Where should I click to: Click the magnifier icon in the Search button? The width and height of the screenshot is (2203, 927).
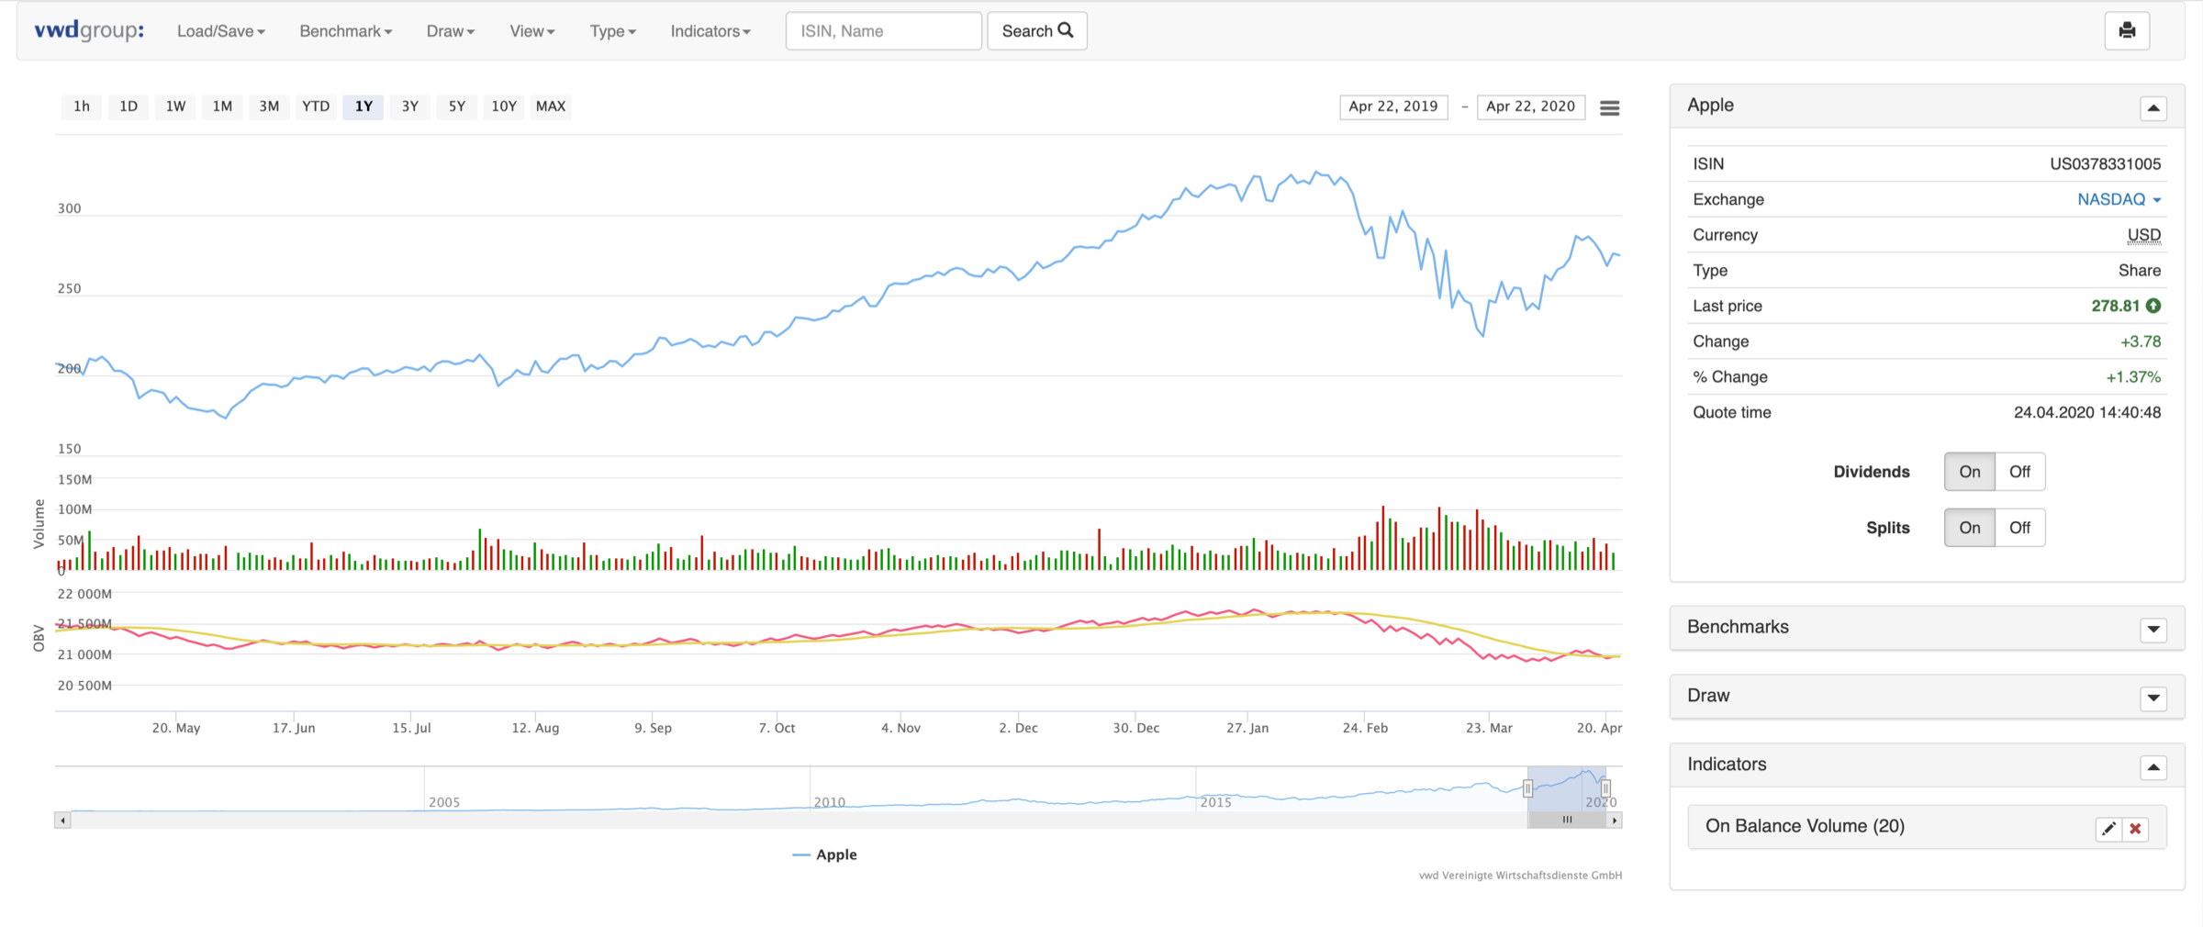pyautogui.click(x=1065, y=30)
